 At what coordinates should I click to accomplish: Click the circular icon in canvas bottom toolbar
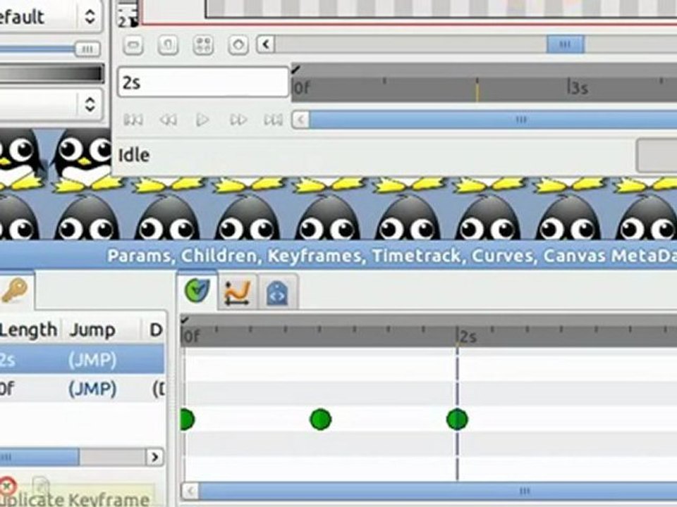[x=238, y=44]
